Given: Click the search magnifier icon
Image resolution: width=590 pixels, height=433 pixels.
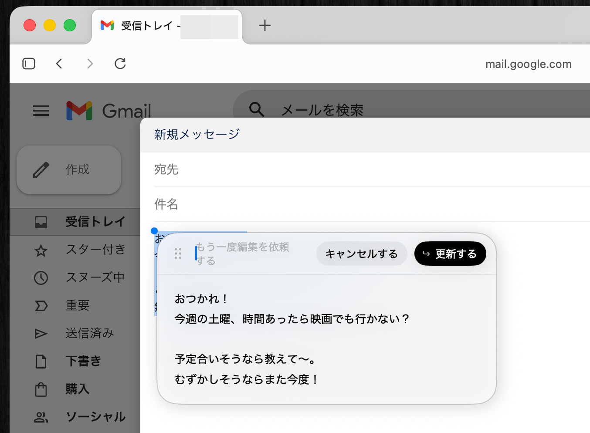Looking at the screenshot, I should [257, 109].
